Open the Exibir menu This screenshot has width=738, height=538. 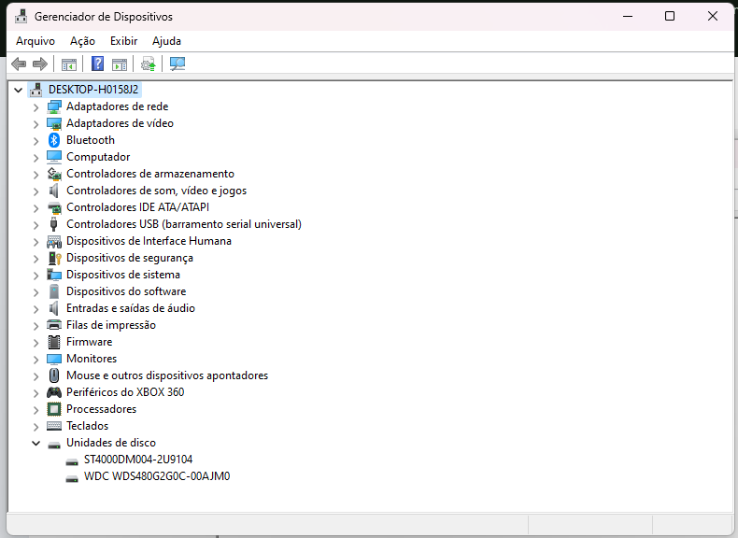[124, 41]
